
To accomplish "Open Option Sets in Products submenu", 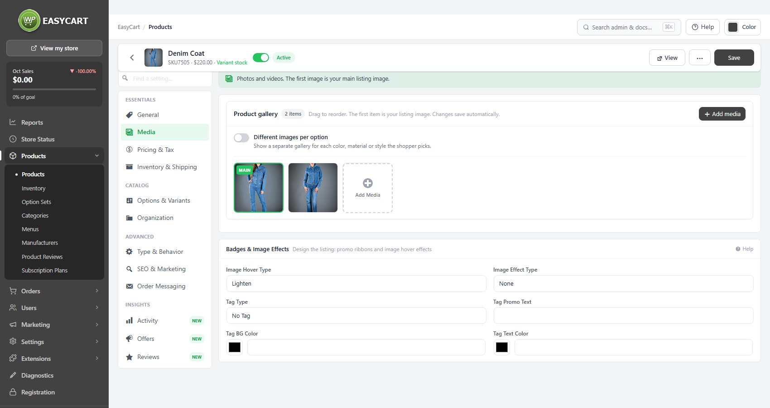I will click(36, 202).
